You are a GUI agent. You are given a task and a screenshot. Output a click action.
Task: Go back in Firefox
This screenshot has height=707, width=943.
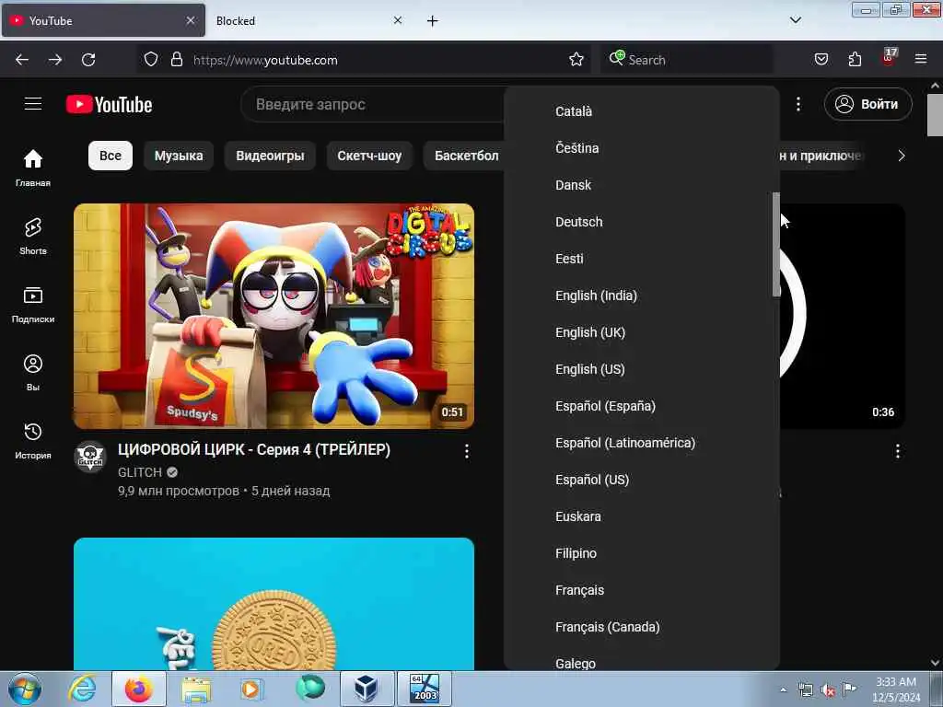point(22,60)
